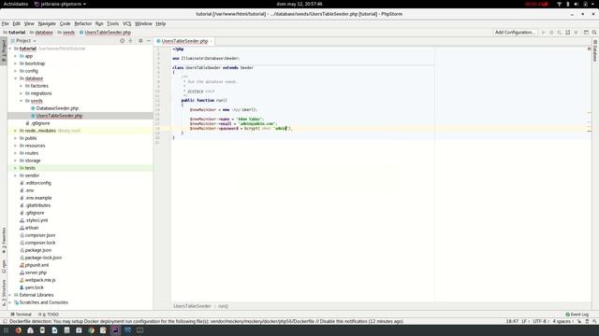The height and width of the screenshot is (336, 599).
Task: Click the pgAdmin elephant icon in taskbar
Action: [127, 330]
